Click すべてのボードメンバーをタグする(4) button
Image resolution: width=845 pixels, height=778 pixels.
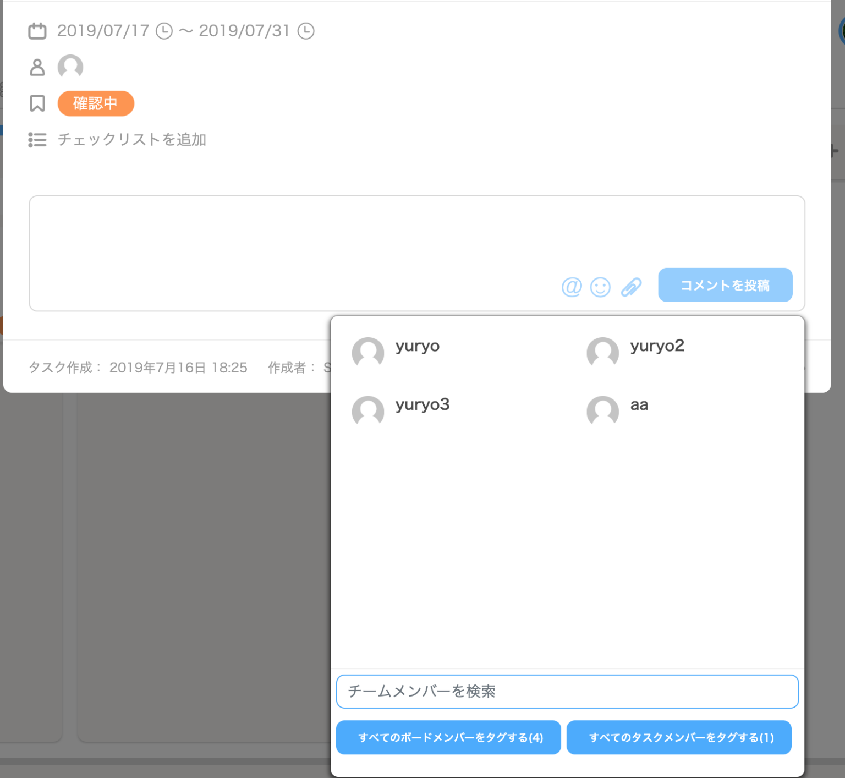click(x=448, y=737)
